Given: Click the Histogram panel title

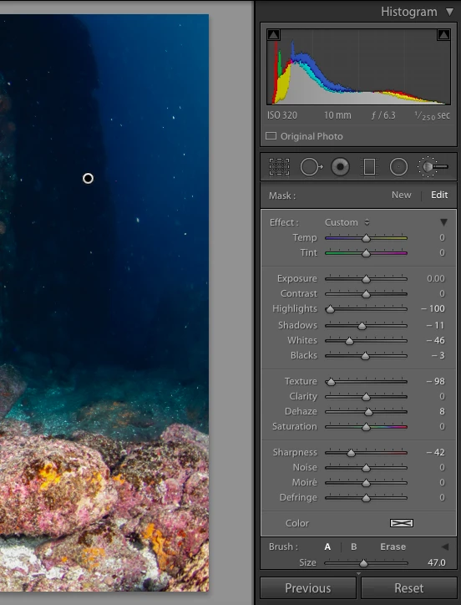Looking at the screenshot, I should [409, 12].
